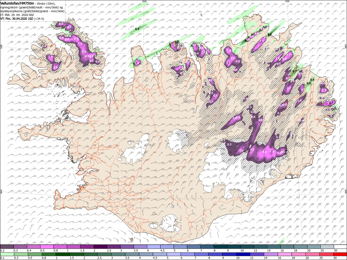Click the Veðurstofan/HM750m map title
This screenshot has width=347, height=260.
click(x=17, y=3)
